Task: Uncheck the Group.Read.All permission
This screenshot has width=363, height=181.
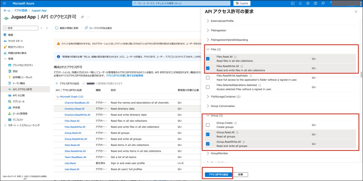Action: [x=208, y=134]
